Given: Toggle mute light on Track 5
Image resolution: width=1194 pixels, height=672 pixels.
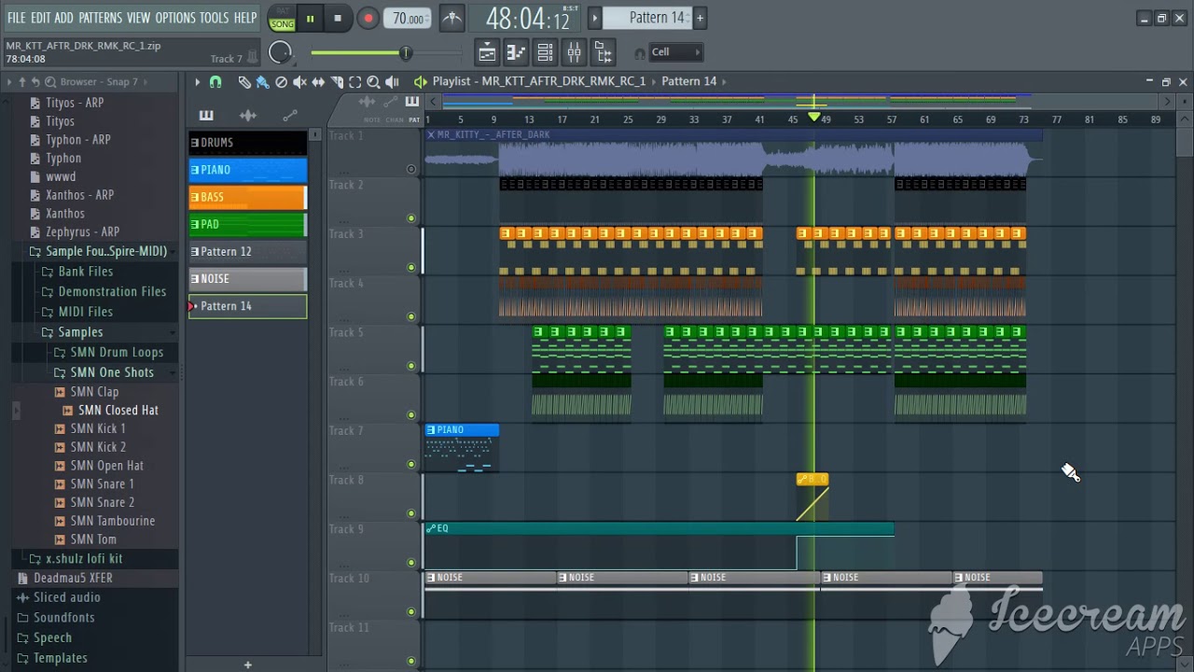Looking at the screenshot, I should pos(411,366).
